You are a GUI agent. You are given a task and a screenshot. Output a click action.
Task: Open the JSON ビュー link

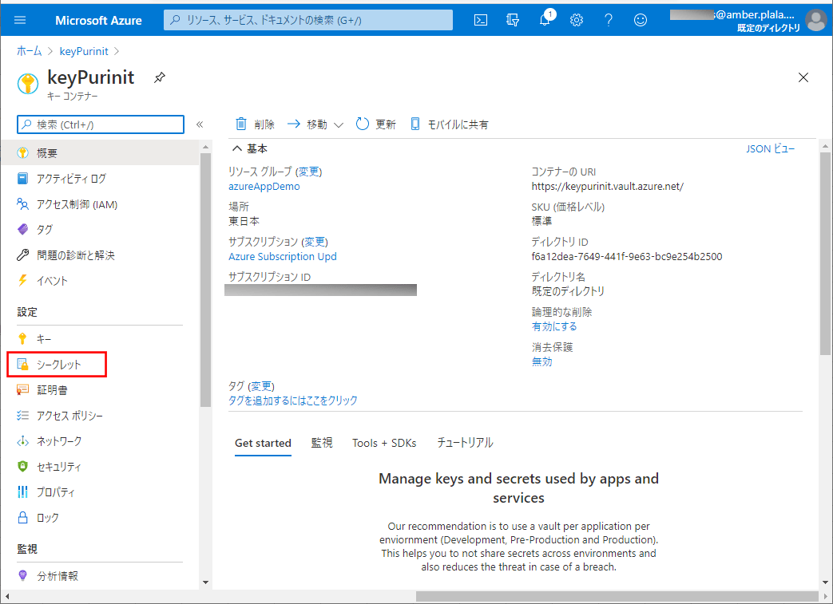click(771, 148)
